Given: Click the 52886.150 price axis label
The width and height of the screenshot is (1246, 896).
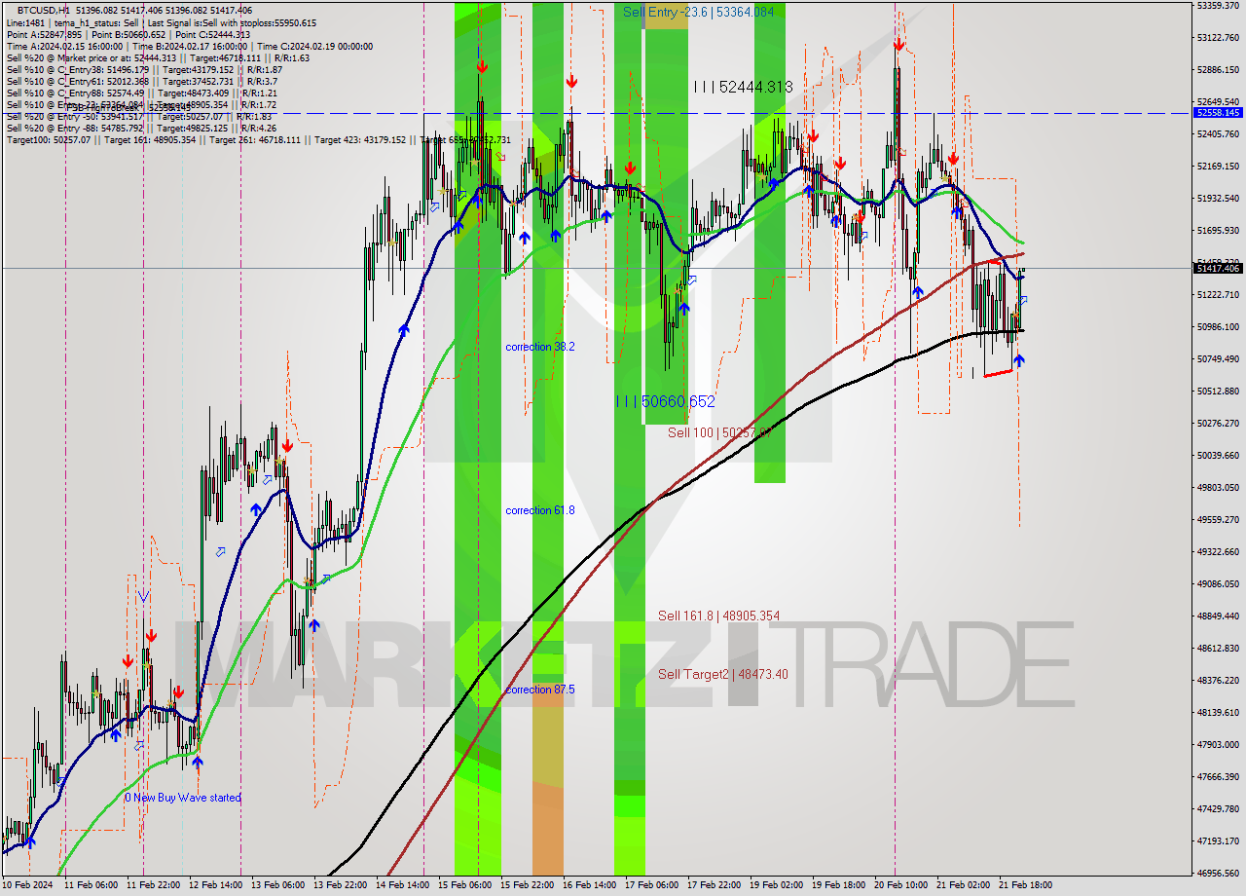Looking at the screenshot, I should (x=1218, y=70).
